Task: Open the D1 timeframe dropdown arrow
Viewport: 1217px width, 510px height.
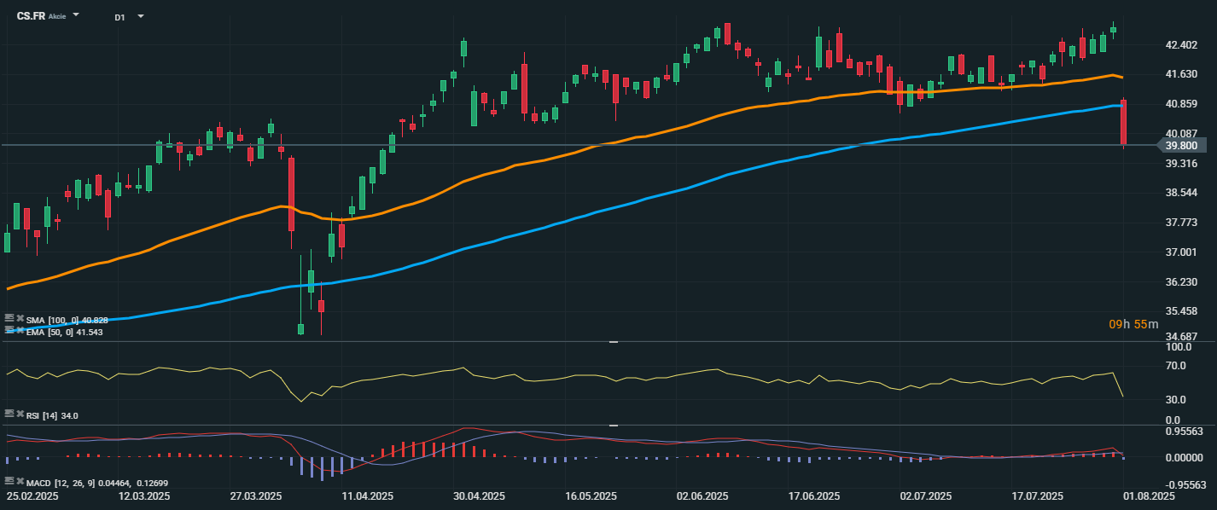Action: pyautogui.click(x=140, y=16)
